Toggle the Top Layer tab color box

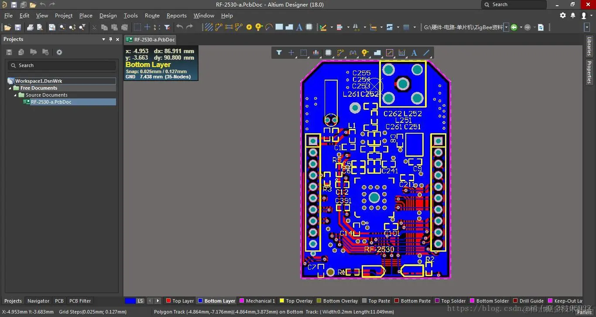168,300
